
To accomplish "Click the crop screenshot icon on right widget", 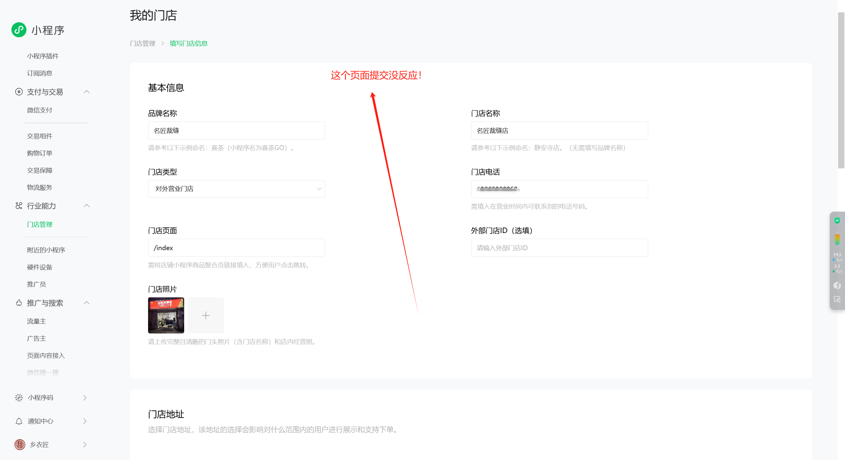I will [837, 299].
